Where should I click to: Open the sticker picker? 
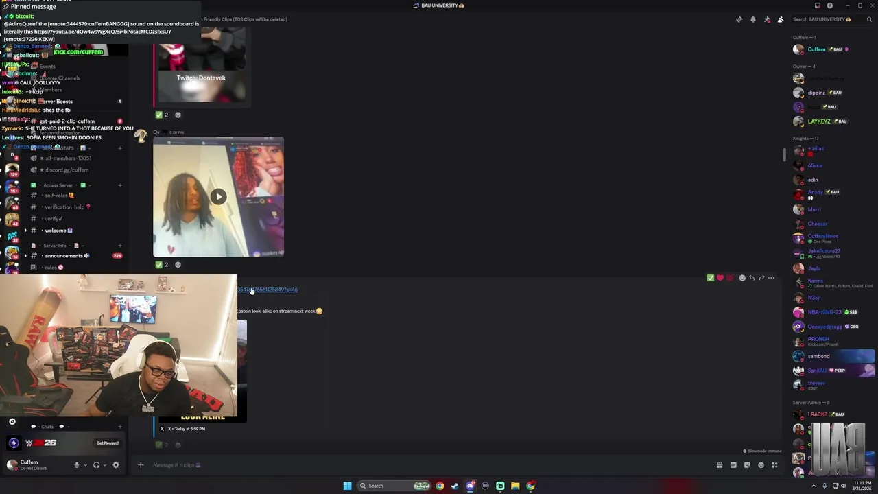747,465
